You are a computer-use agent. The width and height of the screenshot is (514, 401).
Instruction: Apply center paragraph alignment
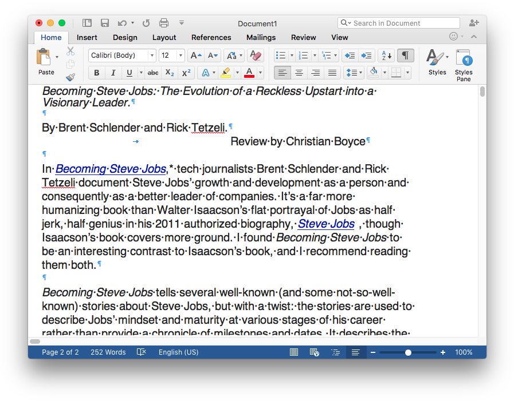point(299,73)
